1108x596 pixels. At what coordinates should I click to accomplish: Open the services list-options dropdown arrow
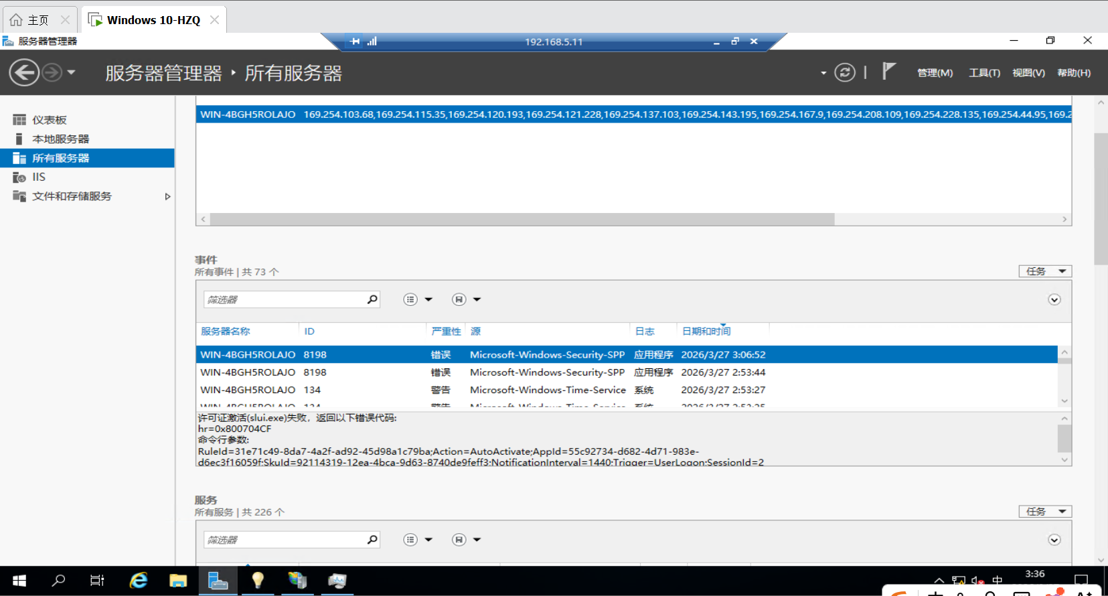coord(428,540)
